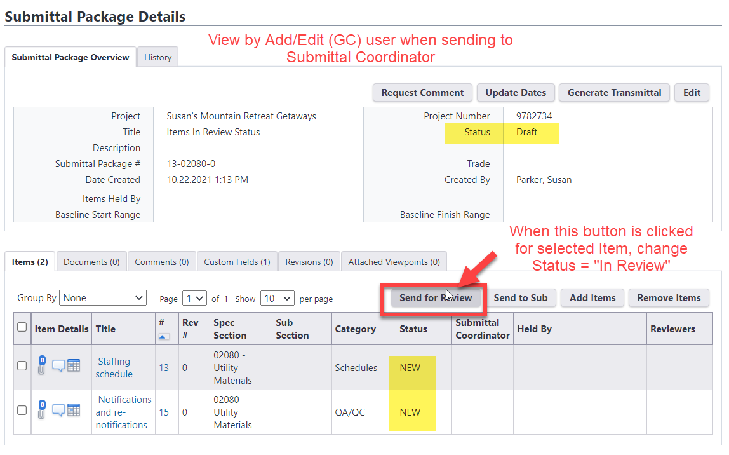
Task: Switch to the History tab
Action: pyautogui.click(x=157, y=57)
